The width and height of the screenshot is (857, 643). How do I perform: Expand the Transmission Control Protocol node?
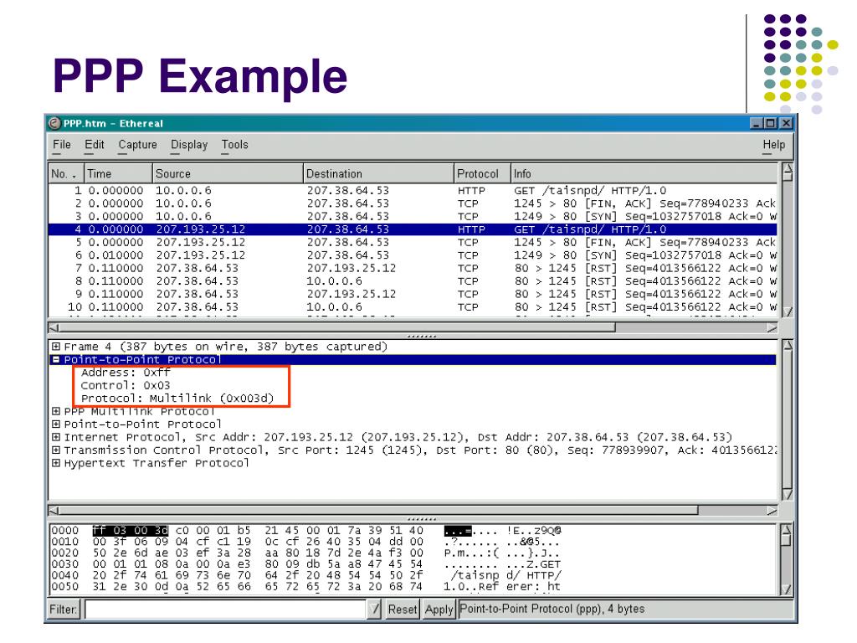pos(56,450)
